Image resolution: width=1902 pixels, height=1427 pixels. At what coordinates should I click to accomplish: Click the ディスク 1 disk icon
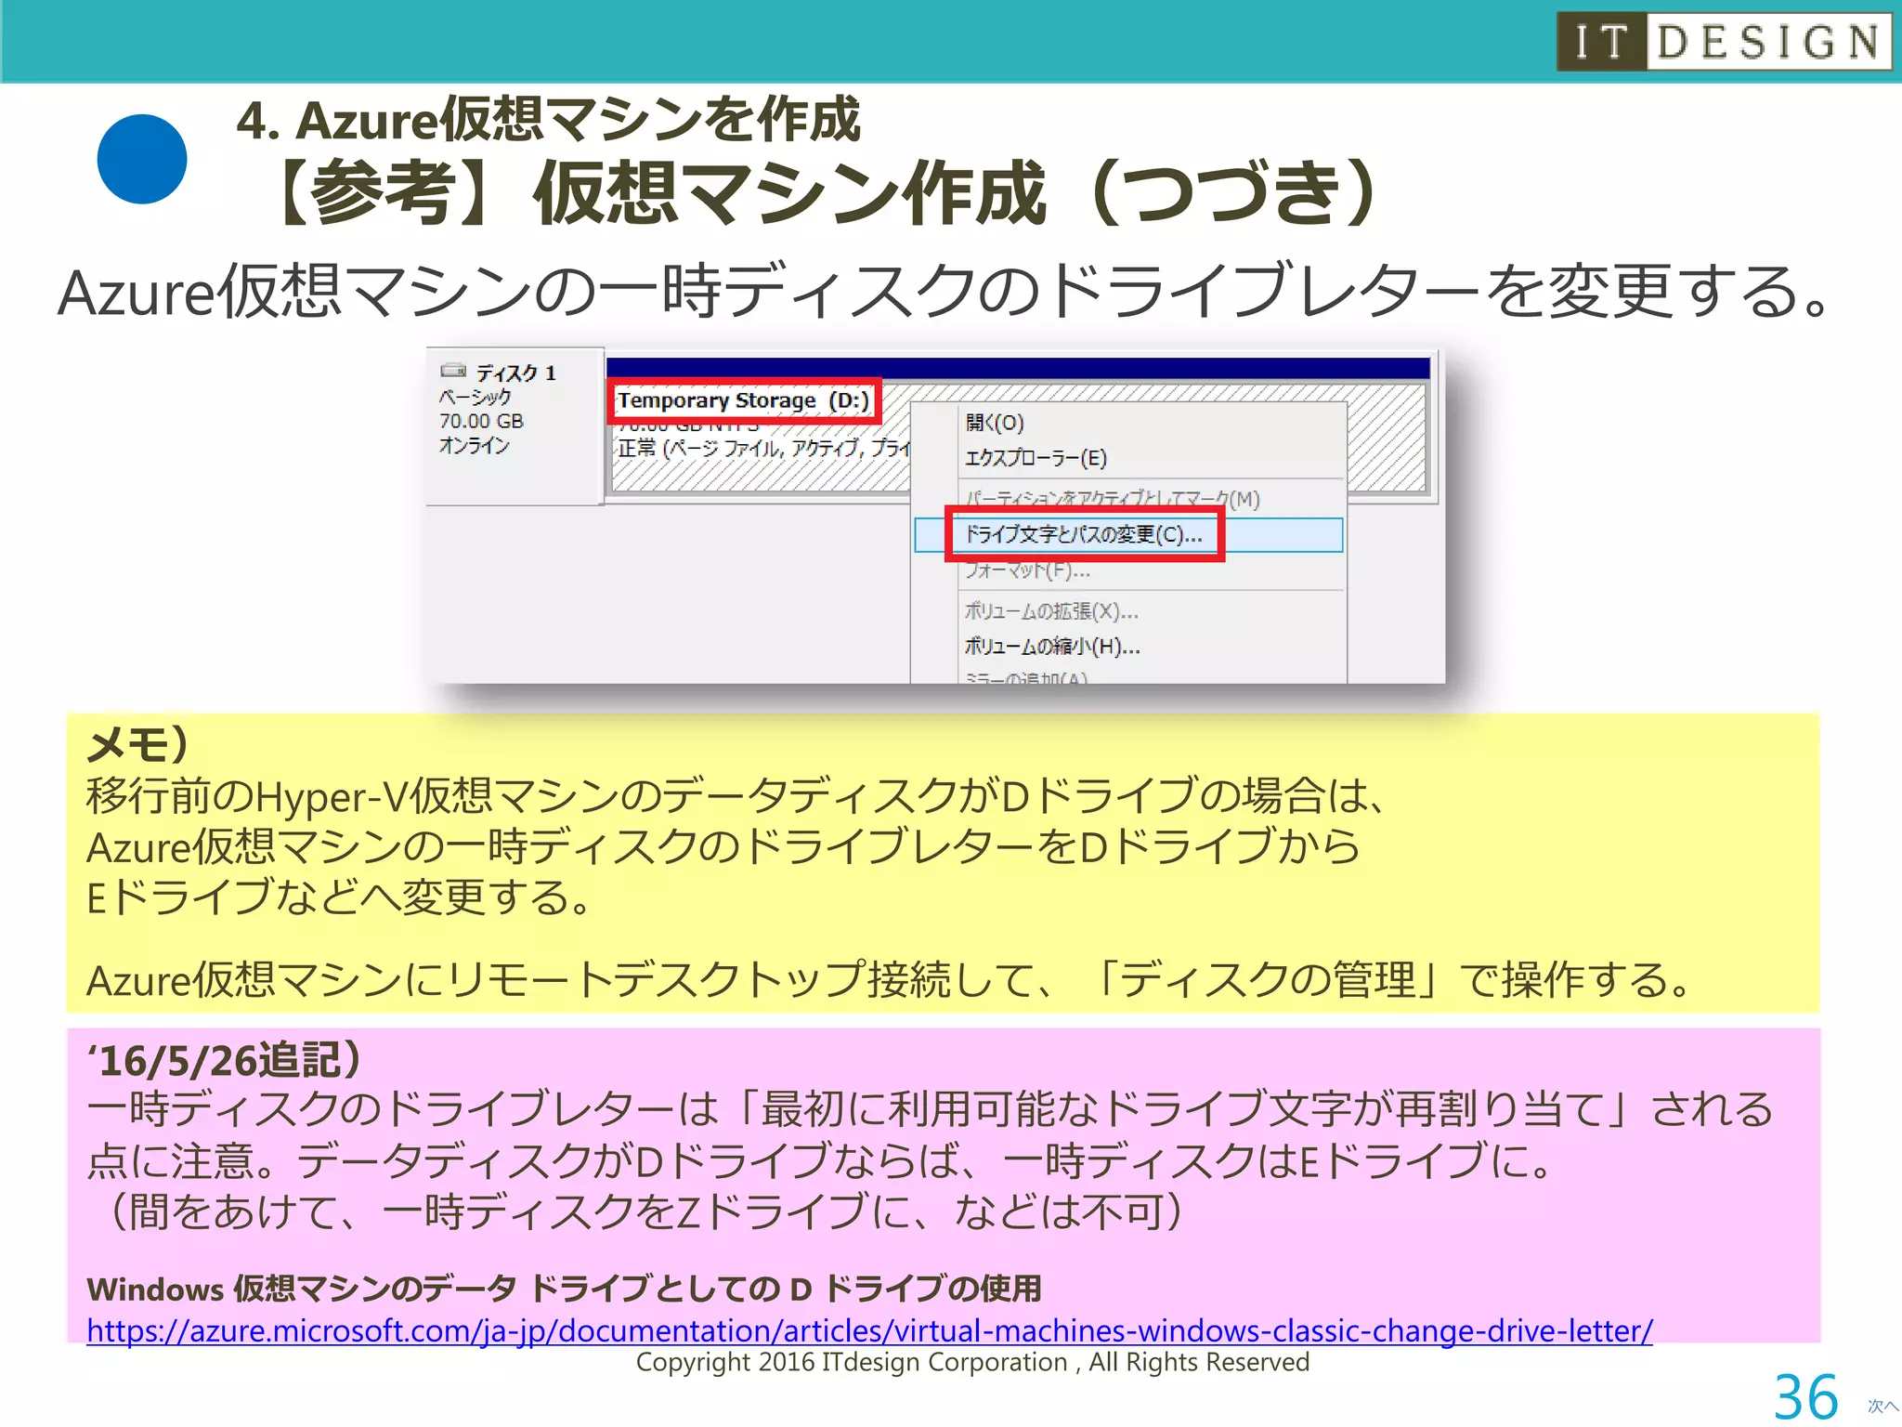453,372
